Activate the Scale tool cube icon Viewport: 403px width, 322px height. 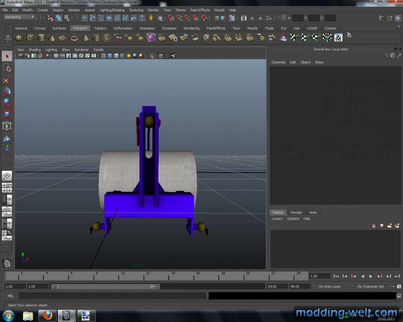tap(7, 114)
